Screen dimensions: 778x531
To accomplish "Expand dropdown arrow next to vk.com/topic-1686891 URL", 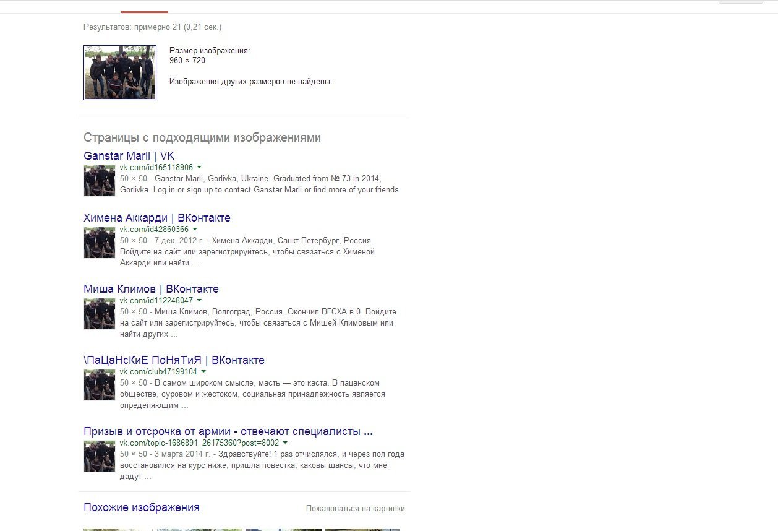I will click(x=285, y=443).
